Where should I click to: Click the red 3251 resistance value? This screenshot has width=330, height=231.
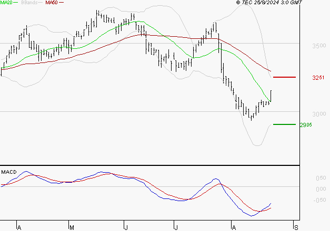(x=318, y=78)
